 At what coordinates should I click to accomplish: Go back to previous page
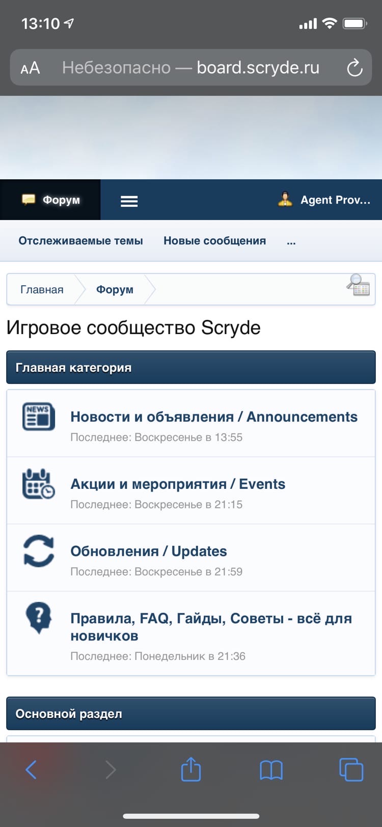pos(31,769)
